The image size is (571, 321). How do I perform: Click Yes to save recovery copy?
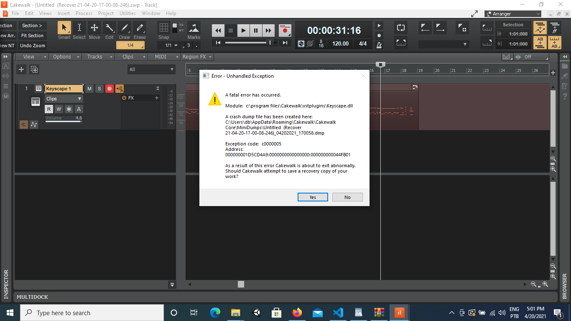click(x=313, y=197)
